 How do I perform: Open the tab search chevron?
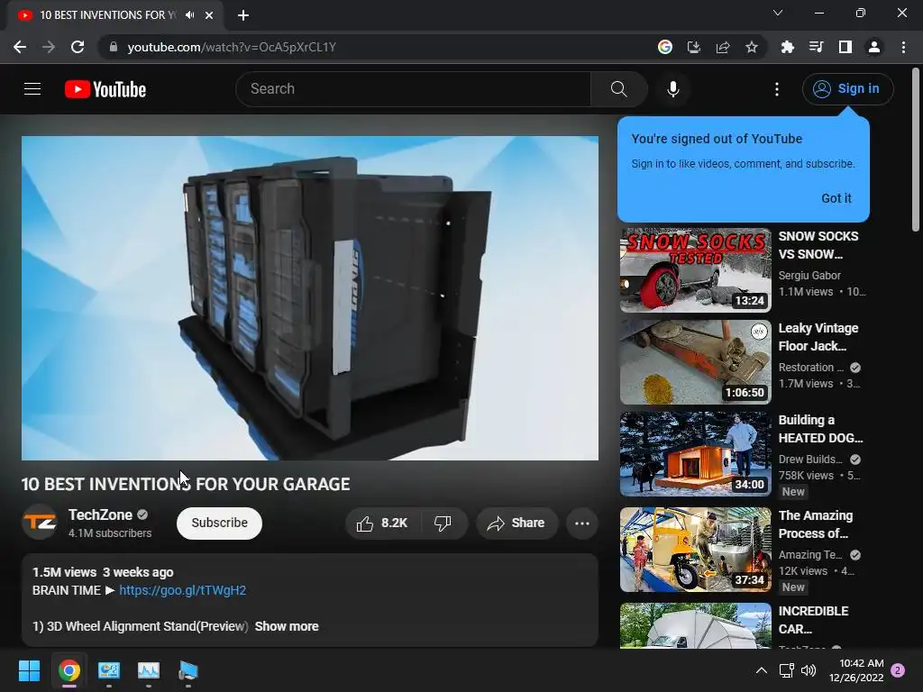(778, 13)
